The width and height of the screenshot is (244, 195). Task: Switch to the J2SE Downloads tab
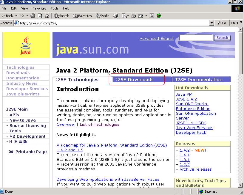click(x=142, y=80)
